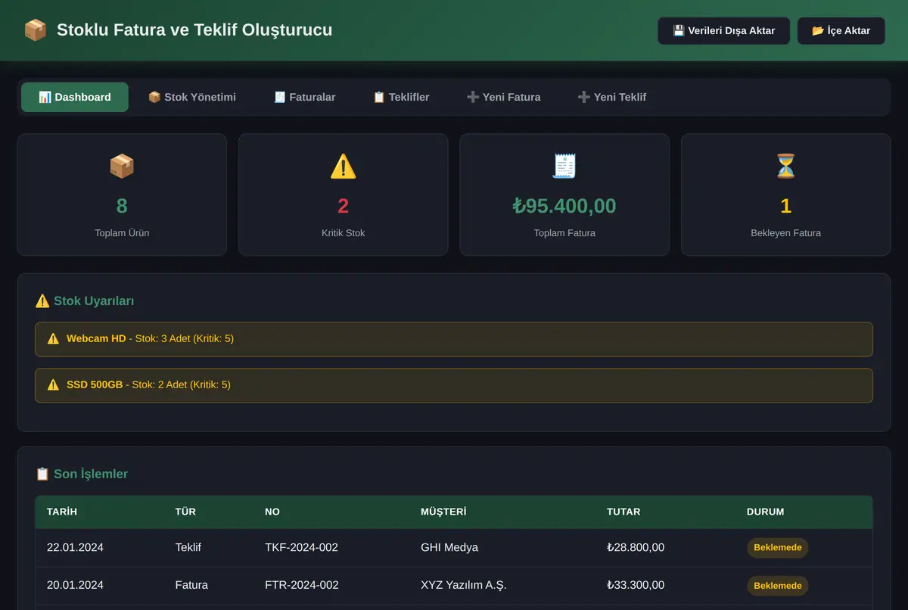Click the ₺28.800,00 amount cell
Screen dimensions: 908x610
point(636,548)
